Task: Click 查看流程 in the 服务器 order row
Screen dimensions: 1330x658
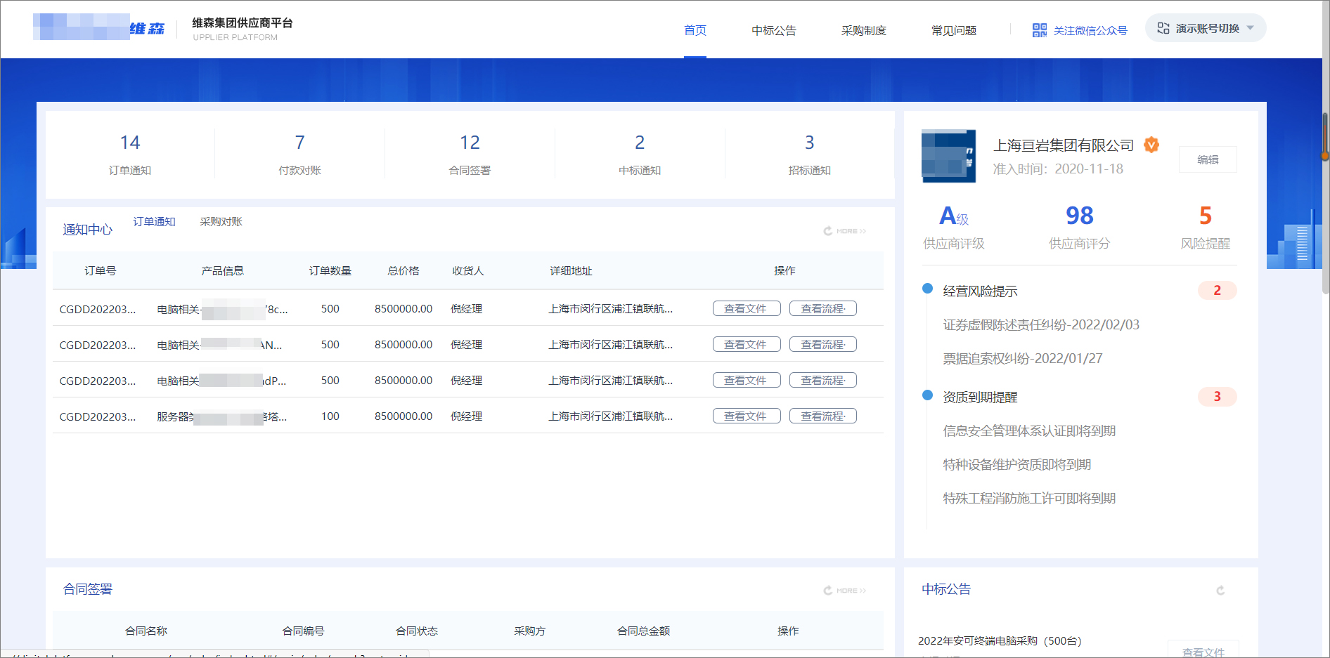Action: (823, 416)
